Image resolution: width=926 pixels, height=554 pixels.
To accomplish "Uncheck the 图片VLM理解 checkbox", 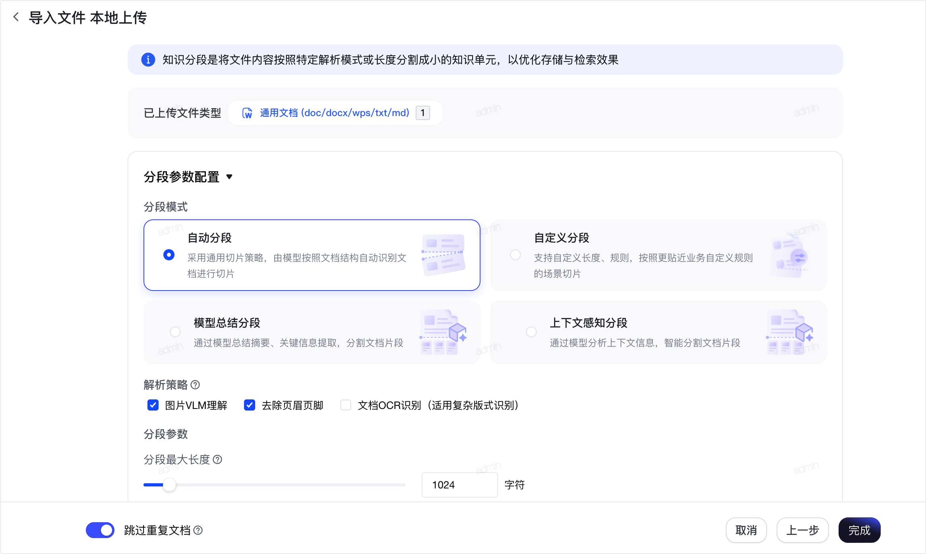I will (x=153, y=405).
